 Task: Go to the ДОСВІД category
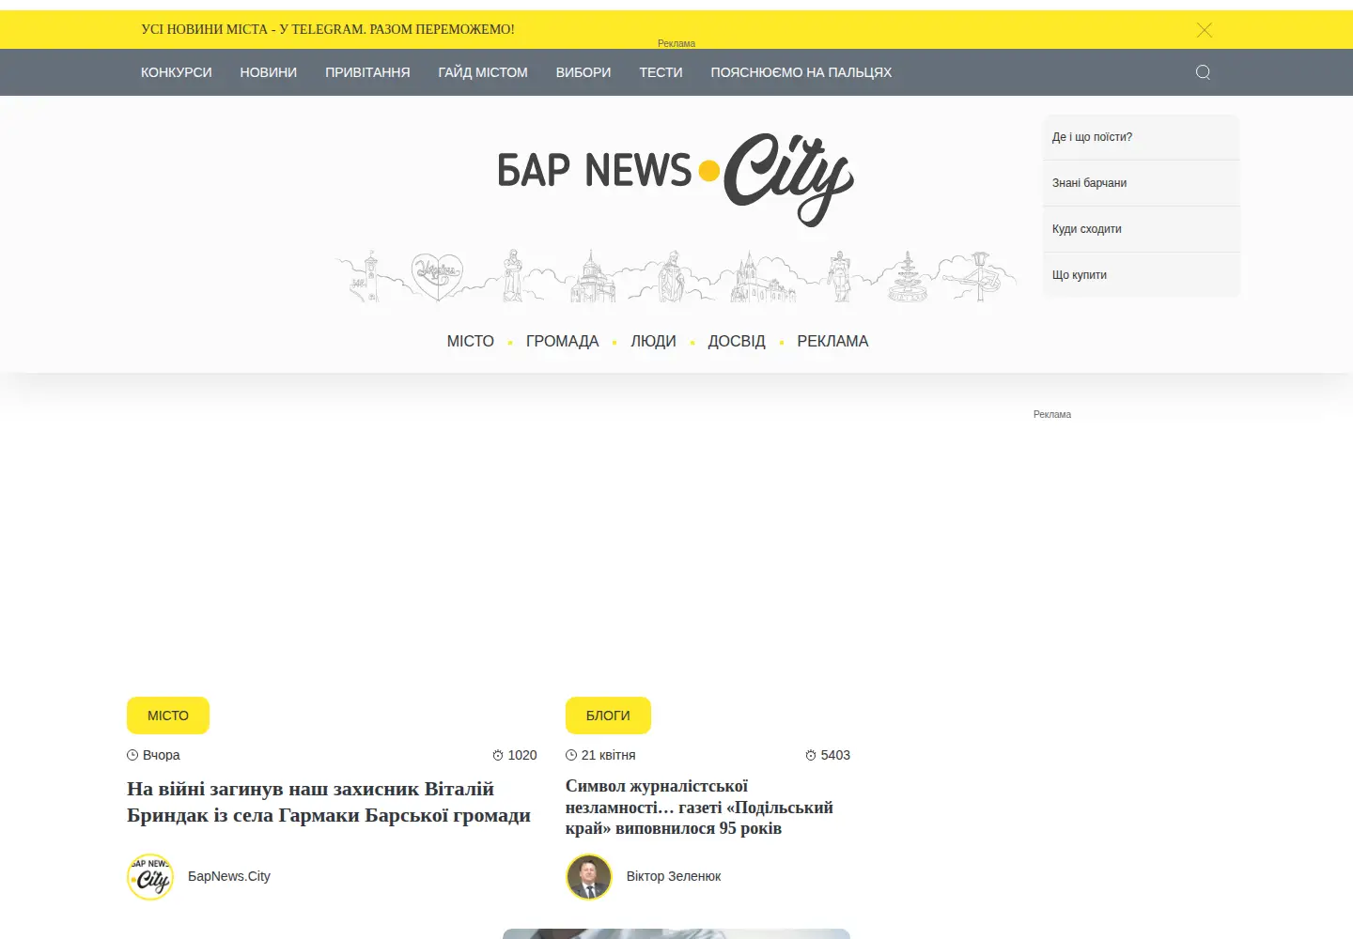pyautogui.click(x=737, y=342)
